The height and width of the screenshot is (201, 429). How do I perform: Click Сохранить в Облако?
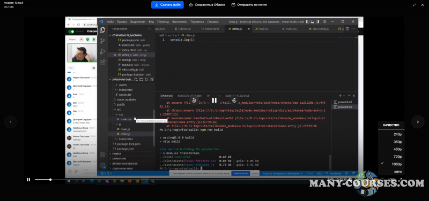pyautogui.click(x=207, y=5)
